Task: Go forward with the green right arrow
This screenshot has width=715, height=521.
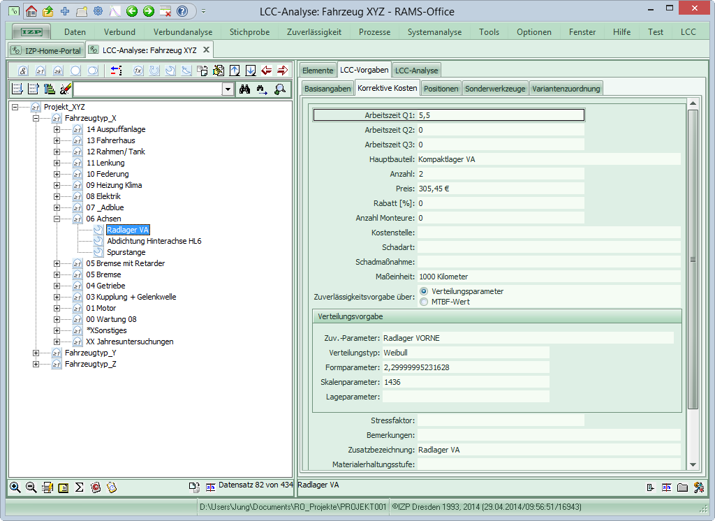Action: 149,11
